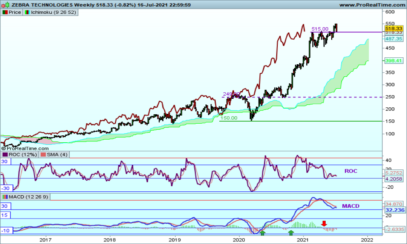Click the 2021 time axis label

point(303,240)
